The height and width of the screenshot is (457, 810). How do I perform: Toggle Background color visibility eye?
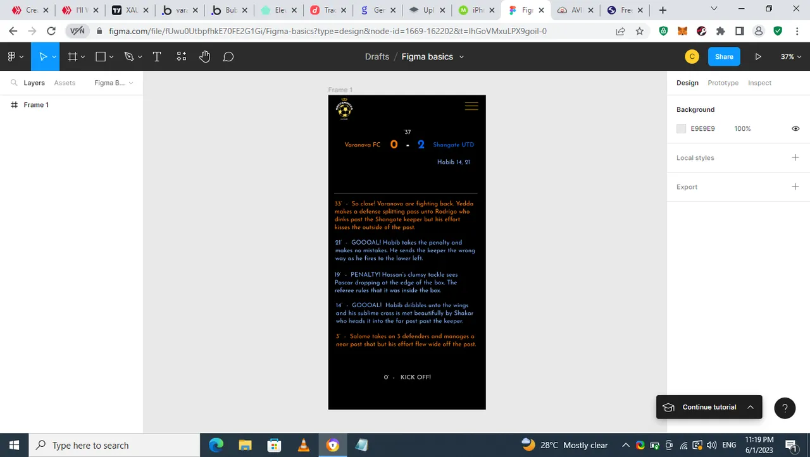pos(795,128)
